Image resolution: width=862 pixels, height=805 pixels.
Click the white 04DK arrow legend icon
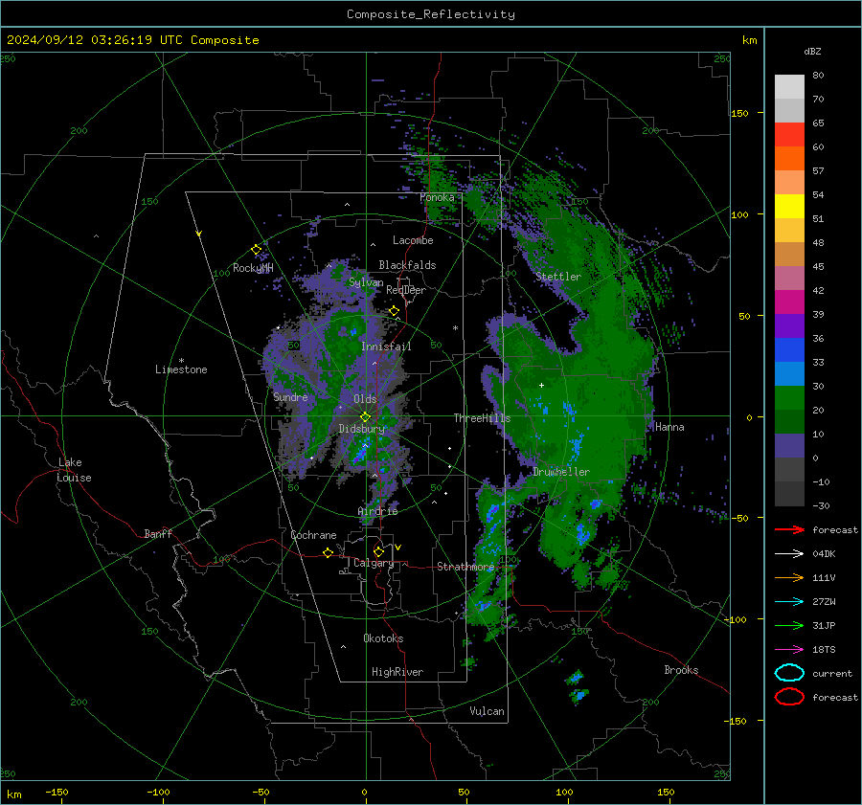789,554
